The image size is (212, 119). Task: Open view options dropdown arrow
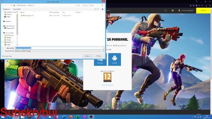(98, 9)
